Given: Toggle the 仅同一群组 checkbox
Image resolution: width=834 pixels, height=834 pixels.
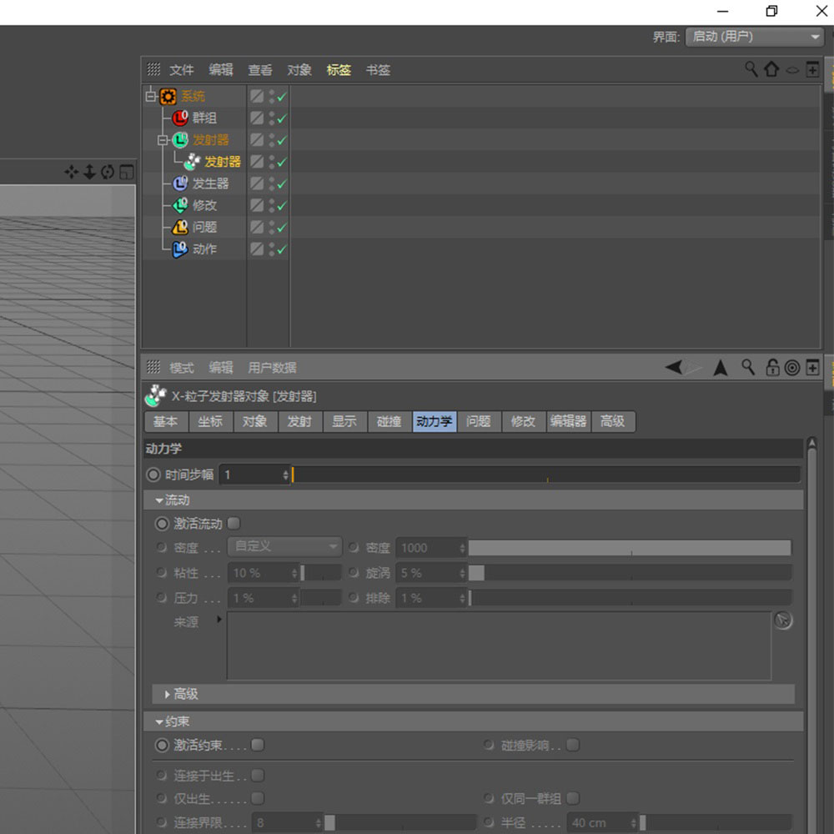Looking at the screenshot, I should pyautogui.click(x=573, y=798).
